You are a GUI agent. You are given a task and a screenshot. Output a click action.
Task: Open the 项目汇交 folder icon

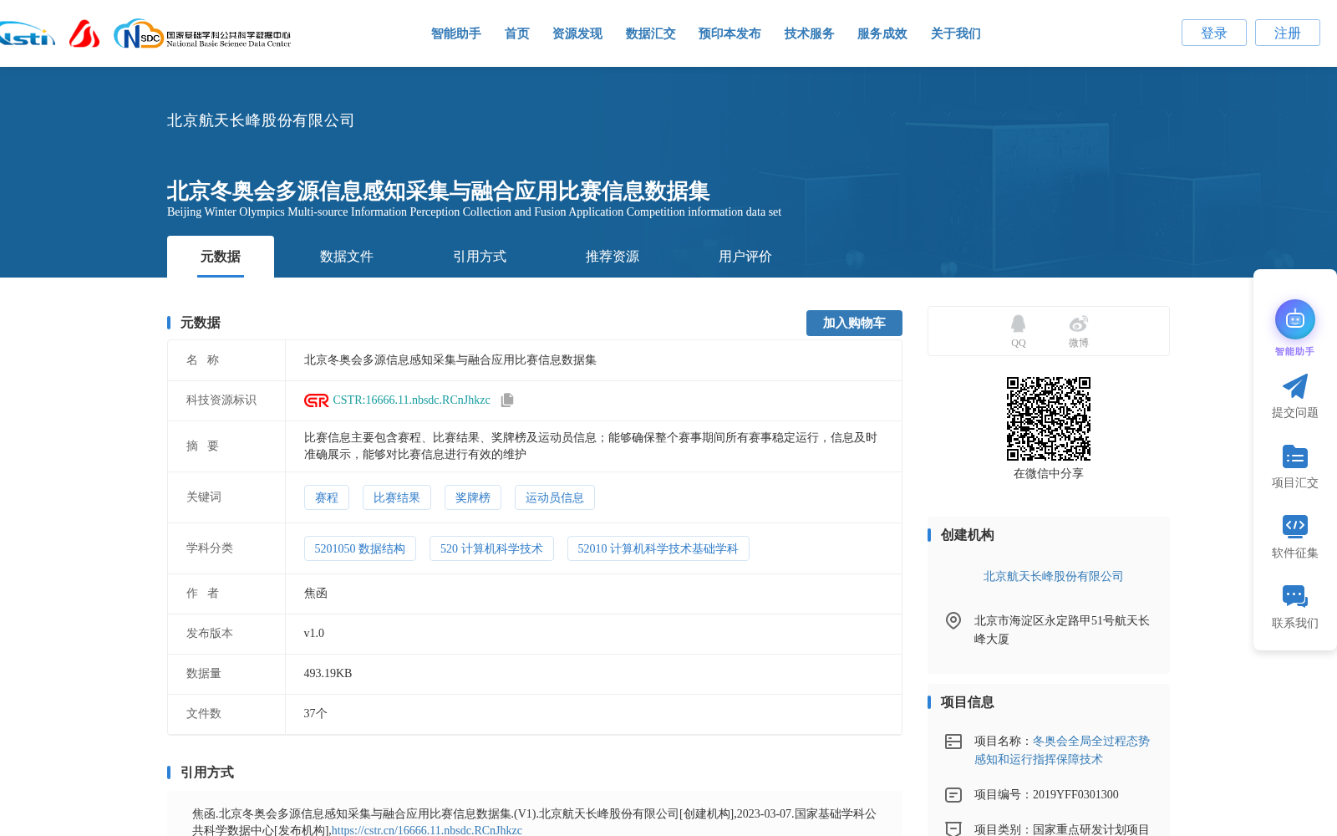tap(1295, 456)
